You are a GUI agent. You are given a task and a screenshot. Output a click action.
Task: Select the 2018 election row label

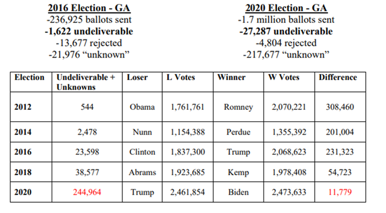coord(22,172)
